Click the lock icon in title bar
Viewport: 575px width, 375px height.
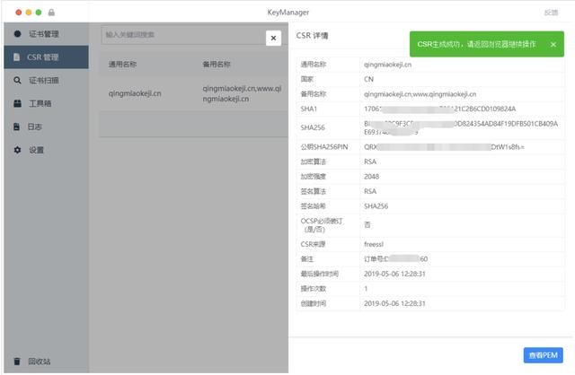(x=51, y=13)
